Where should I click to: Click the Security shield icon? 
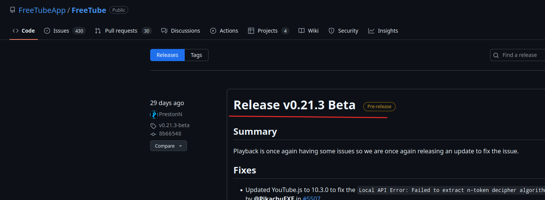[x=331, y=31]
